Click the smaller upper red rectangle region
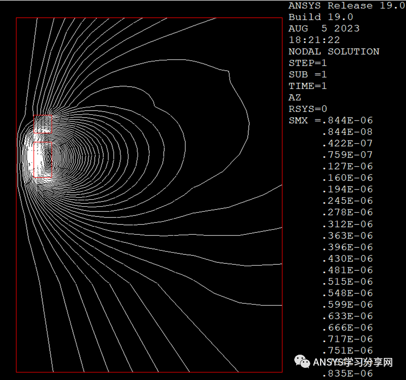 pos(43,124)
